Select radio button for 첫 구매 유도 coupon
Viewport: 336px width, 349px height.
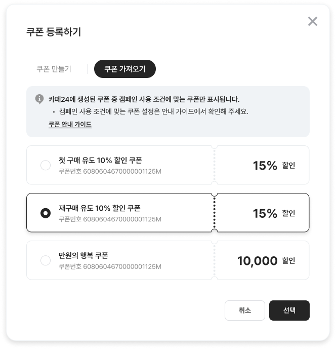[x=46, y=165]
